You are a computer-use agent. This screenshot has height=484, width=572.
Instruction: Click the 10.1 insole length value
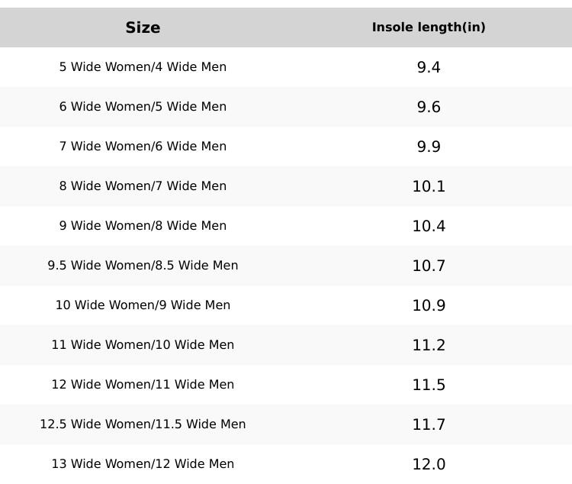[x=429, y=186]
